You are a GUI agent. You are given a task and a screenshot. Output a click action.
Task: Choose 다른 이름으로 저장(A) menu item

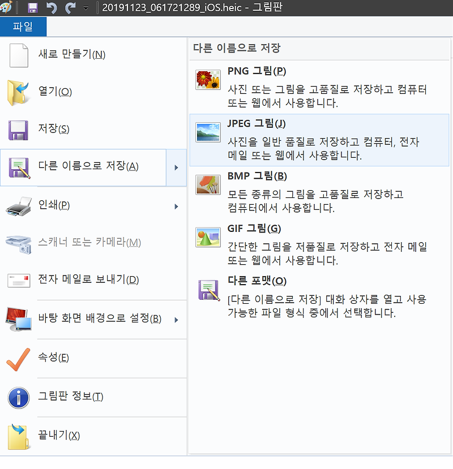coord(83,167)
